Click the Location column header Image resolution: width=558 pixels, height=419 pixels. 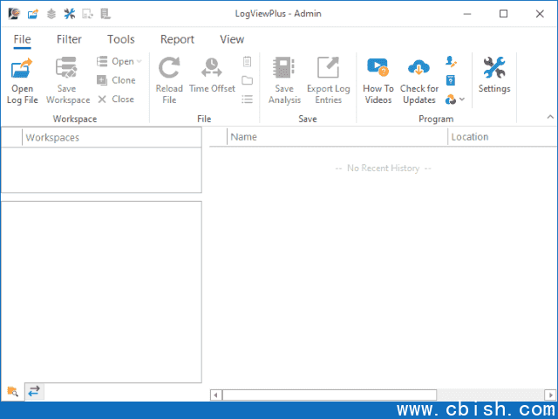pos(502,137)
